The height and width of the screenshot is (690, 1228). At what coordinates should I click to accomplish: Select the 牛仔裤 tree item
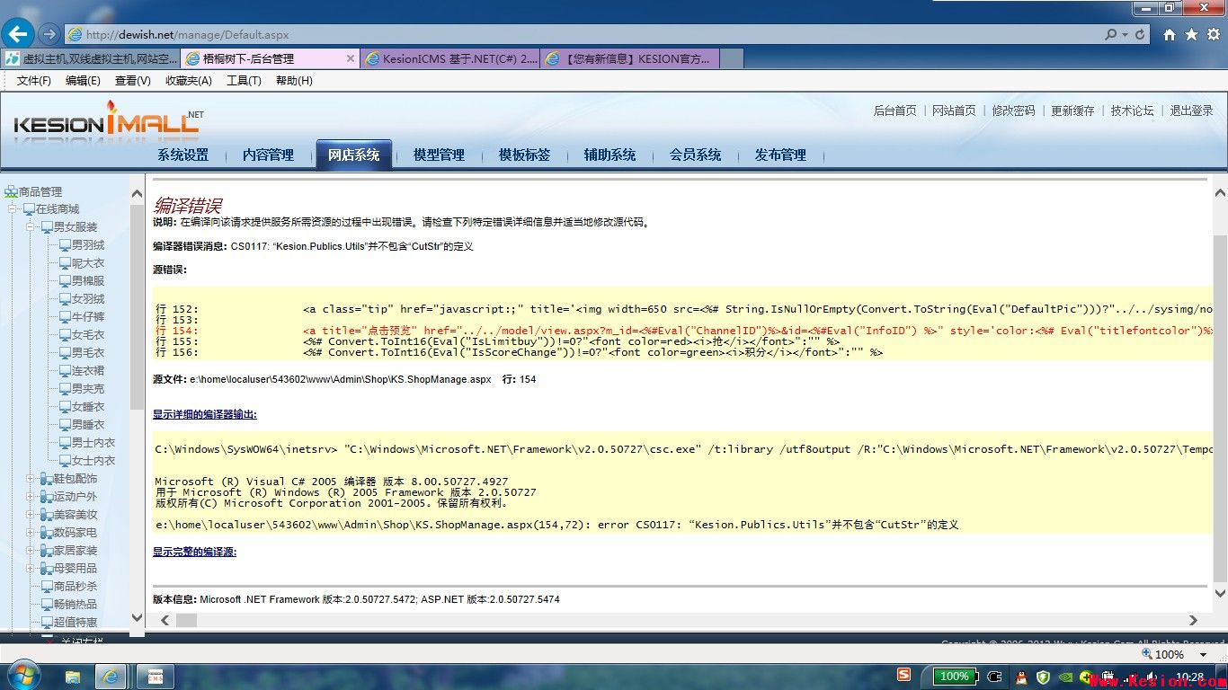(88, 317)
